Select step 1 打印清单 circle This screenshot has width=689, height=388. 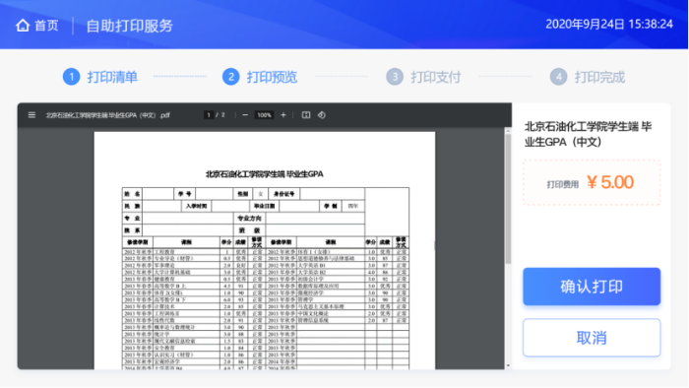[x=71, y=77]
